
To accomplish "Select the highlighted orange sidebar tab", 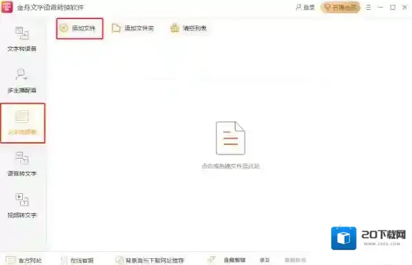I will coord(23,123).
